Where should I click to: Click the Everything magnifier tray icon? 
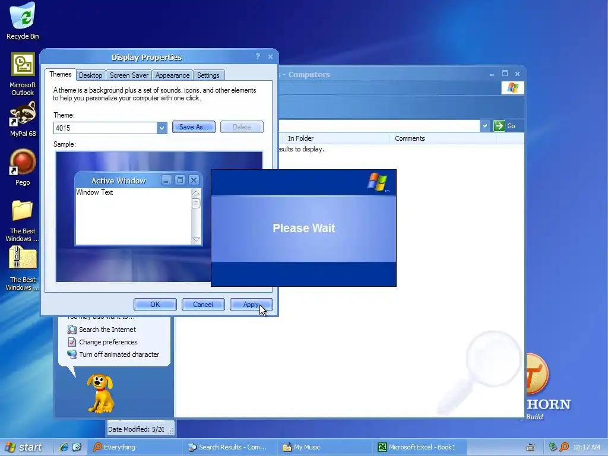click(x=564, y=447)
